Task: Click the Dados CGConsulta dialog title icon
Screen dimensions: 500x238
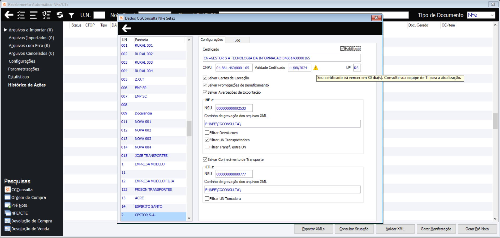Action: (121, 18)
